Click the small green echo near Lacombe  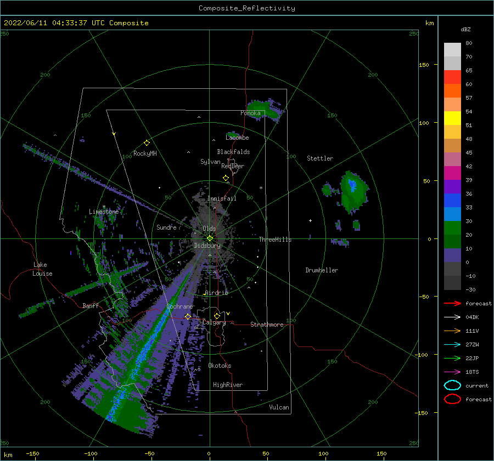tap(233, 134)
